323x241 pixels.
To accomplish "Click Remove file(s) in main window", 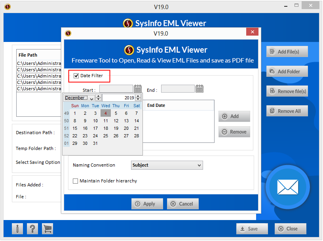I will pyautogui.click(x=287, y=91).
